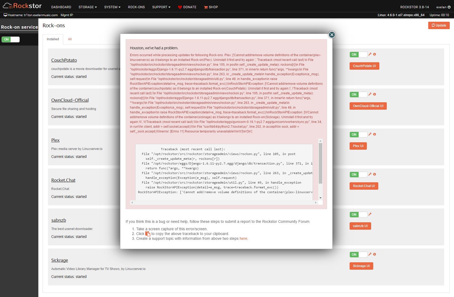454x297 pixels.
Task: Toggle OwnCloud-Official ON switch
Action: [359, 95]
